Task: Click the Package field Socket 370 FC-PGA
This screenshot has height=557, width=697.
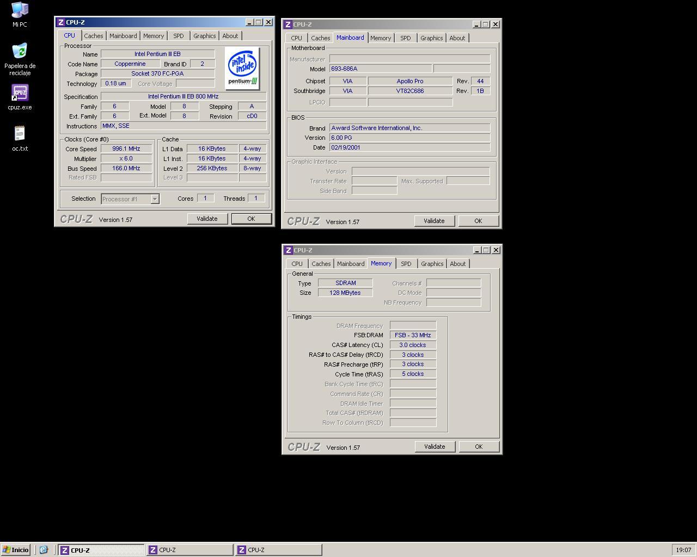Action: tap(157, 74)
